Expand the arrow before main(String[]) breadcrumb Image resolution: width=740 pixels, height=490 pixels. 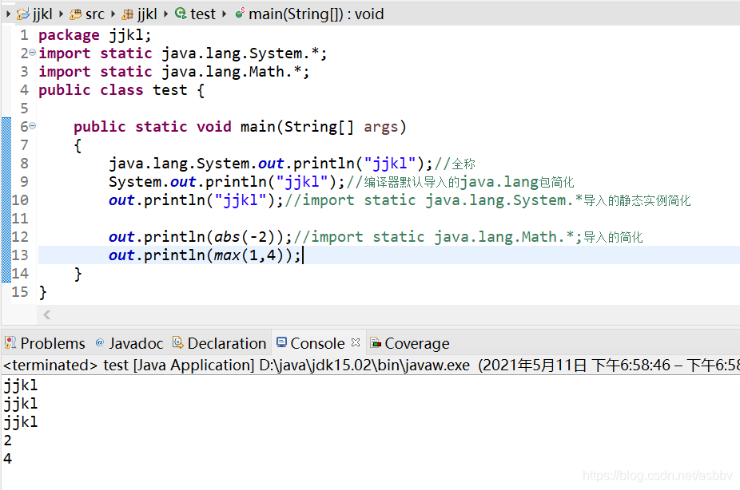tap(225, 14)
